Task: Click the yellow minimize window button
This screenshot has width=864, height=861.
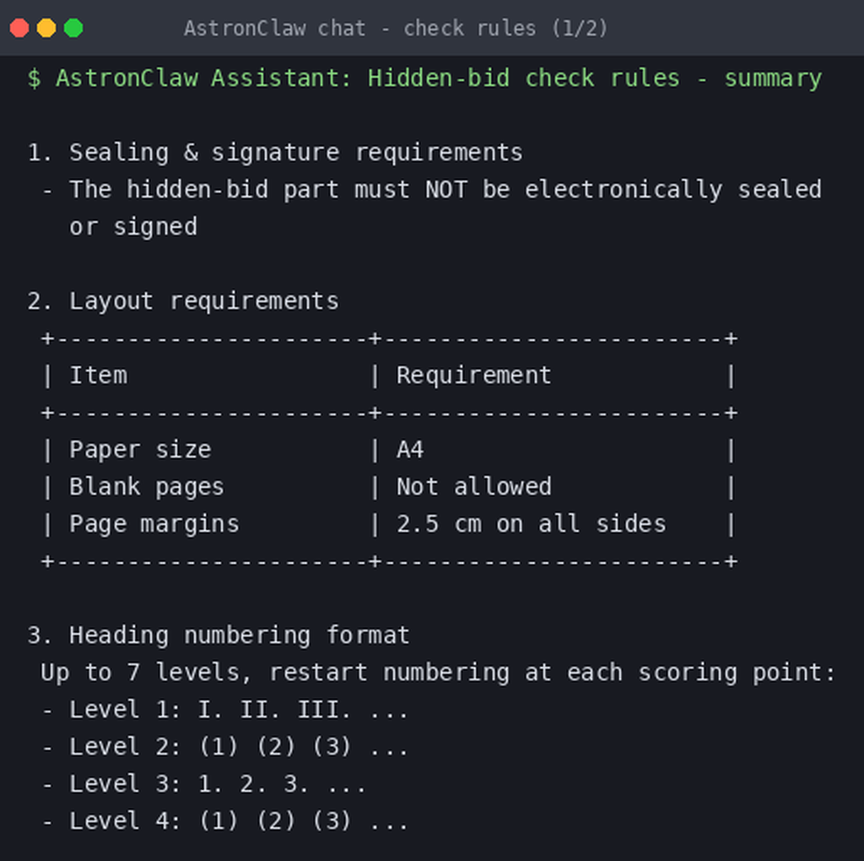Action: tap(46, 28)
